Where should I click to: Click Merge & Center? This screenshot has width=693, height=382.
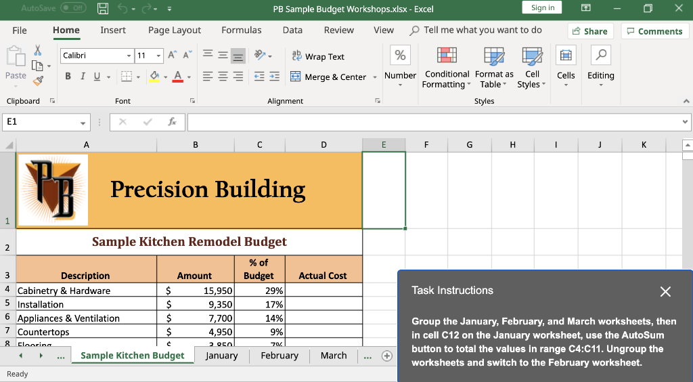pyautogui.click(x=328, y=77)
